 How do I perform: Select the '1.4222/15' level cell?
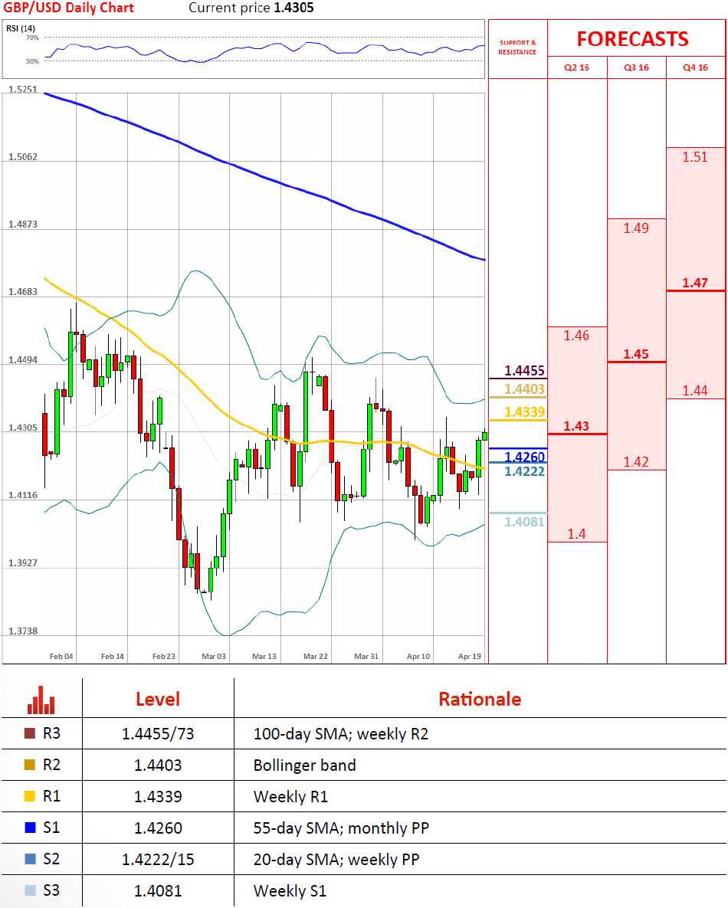pyautogui.click(x=158, y=860)
